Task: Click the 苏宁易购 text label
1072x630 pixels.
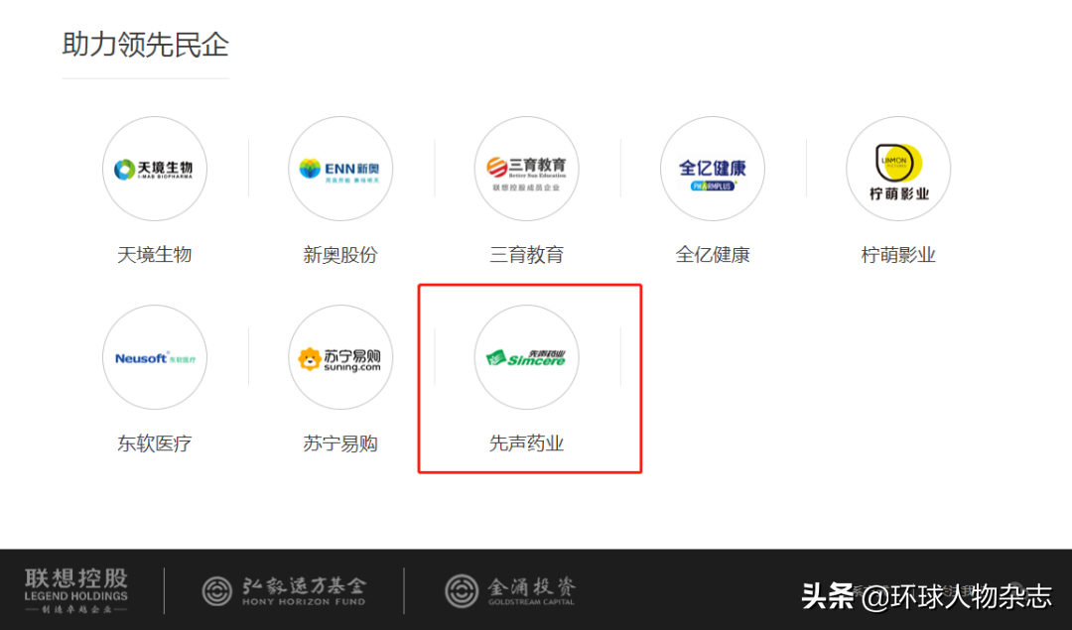Action: pyautogui.click(x=340, y=443)
